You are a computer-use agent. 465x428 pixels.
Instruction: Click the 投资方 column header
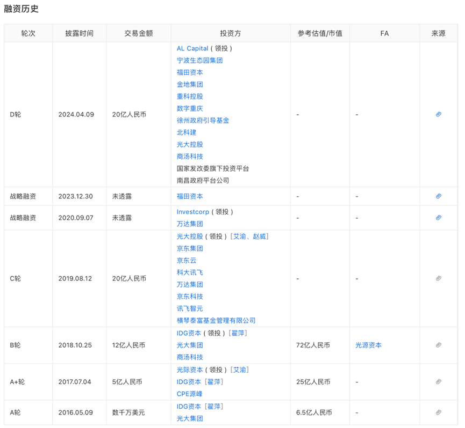[231, 33]
